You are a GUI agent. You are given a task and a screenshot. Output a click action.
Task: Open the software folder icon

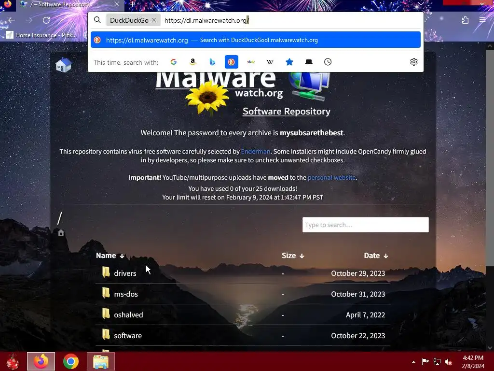pyautogui.click(x=106, y=335)
